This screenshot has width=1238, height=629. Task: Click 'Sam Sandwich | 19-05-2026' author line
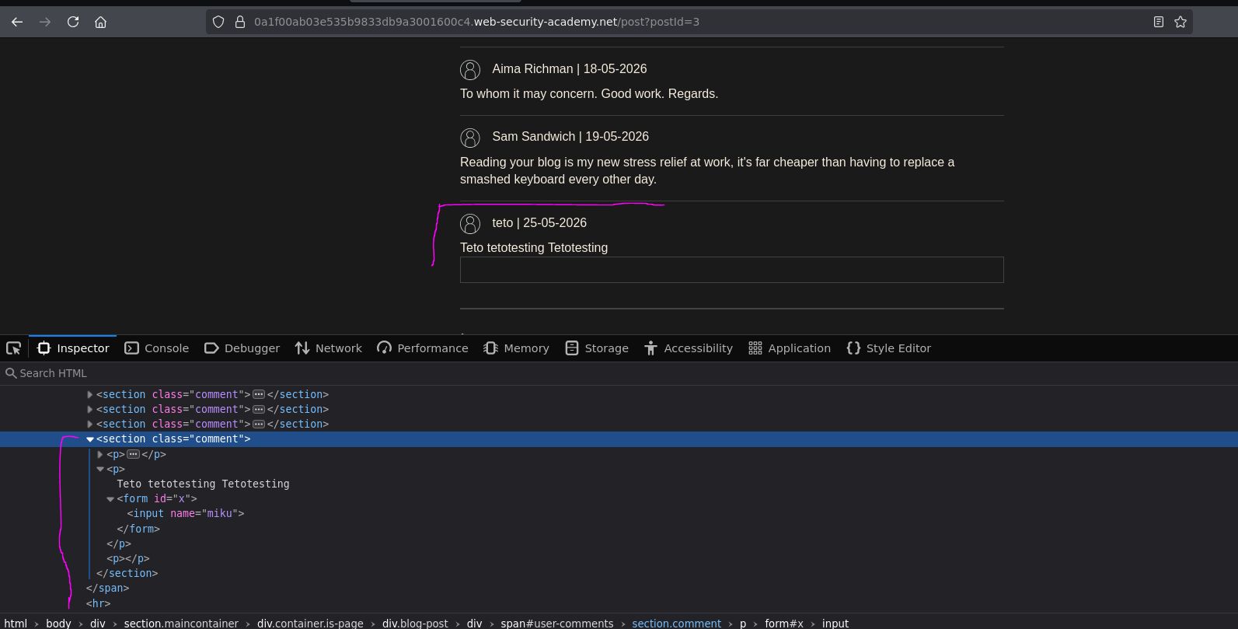[x=570, y=137]
